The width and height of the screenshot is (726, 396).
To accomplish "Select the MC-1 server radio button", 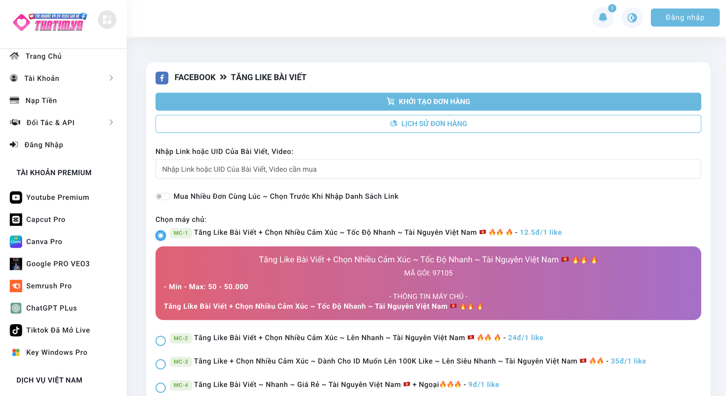I will (x=161, y=235).
